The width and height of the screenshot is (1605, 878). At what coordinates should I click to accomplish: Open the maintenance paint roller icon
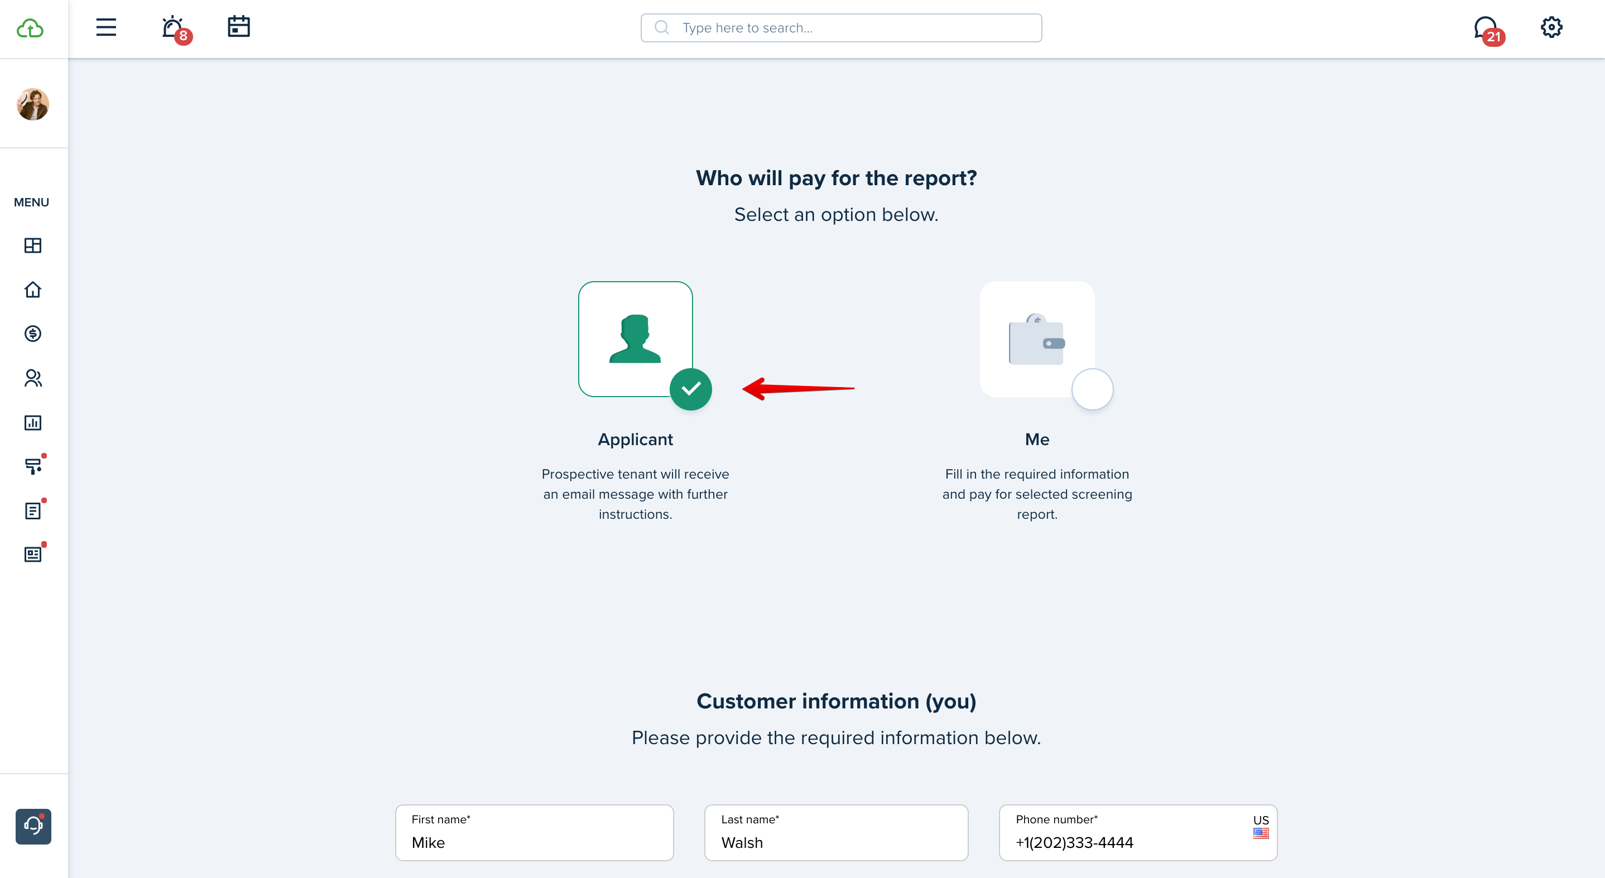(34, 465)
